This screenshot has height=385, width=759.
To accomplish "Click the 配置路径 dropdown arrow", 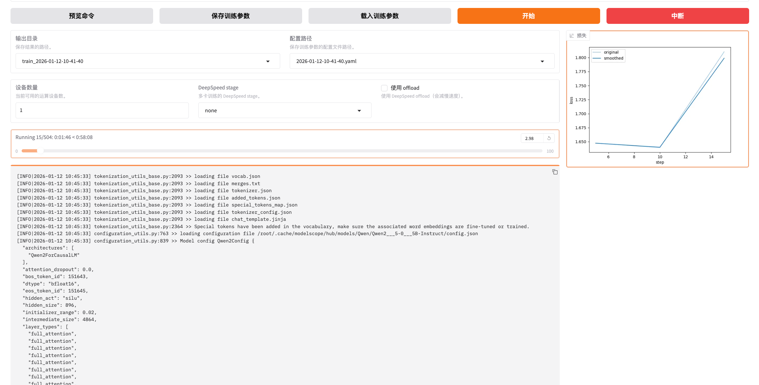I will coord(542,61).
